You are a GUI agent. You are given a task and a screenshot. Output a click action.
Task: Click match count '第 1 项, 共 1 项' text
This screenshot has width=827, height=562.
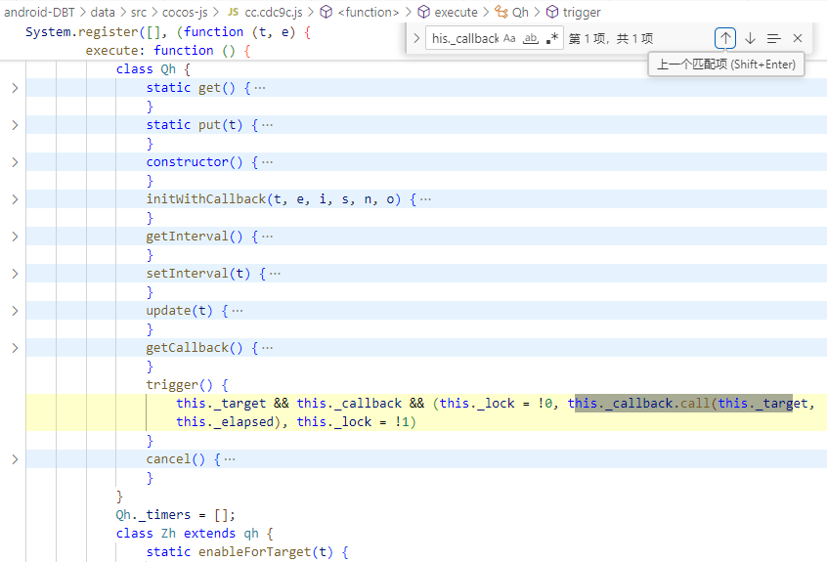click(611, 38)
